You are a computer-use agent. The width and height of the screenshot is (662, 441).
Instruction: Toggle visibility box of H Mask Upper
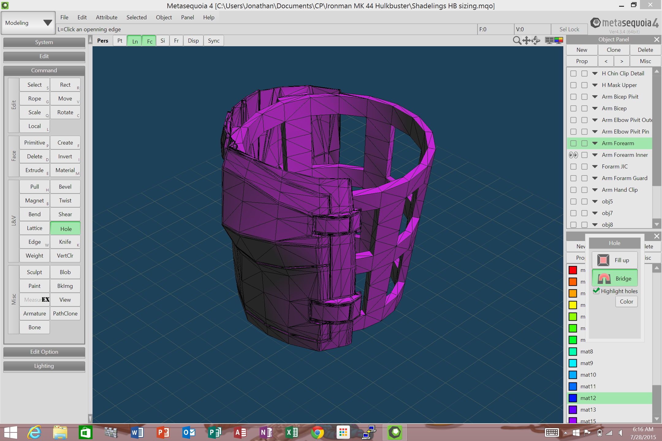pyautogui.click(x=573, y=85)
